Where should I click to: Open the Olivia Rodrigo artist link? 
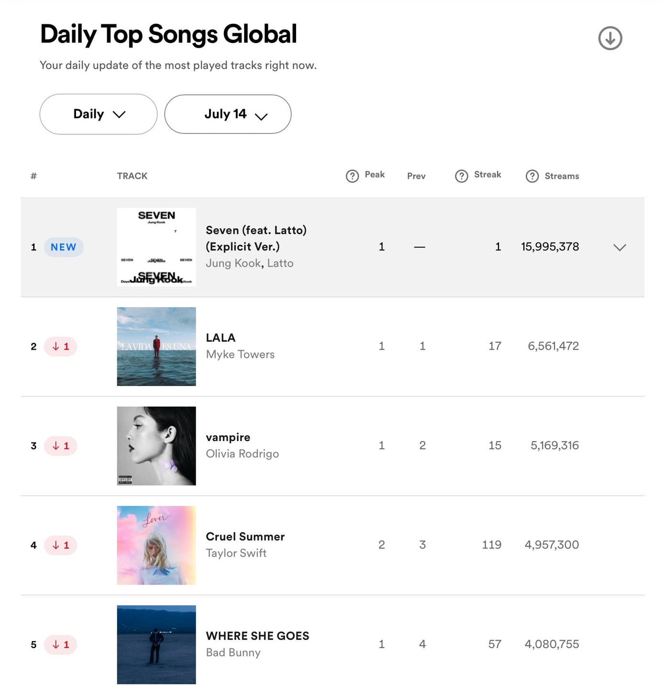pos(242,454)
